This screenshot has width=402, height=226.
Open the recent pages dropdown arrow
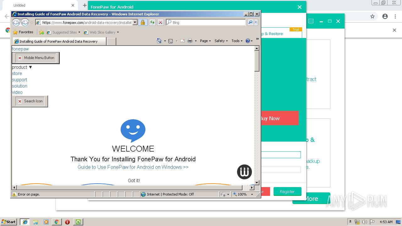click(x=32, y=23)
